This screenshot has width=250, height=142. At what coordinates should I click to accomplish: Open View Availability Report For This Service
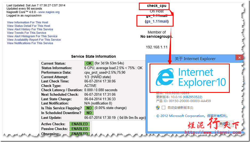click(x=34, y=40)
